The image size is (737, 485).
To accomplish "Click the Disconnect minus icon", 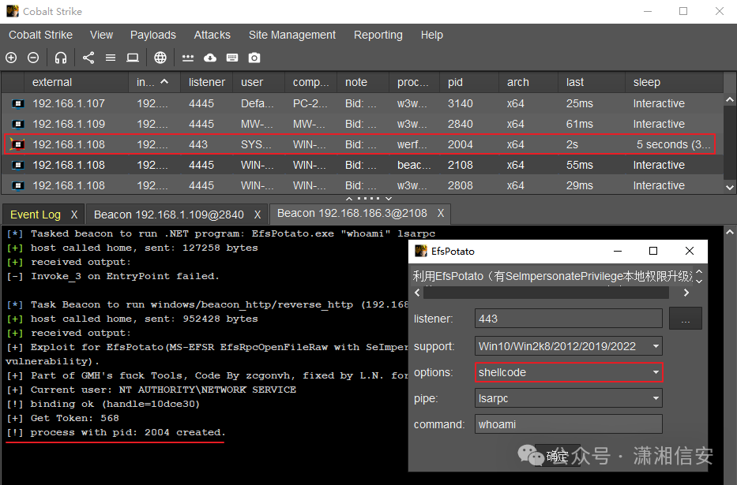I will [33, 58].
